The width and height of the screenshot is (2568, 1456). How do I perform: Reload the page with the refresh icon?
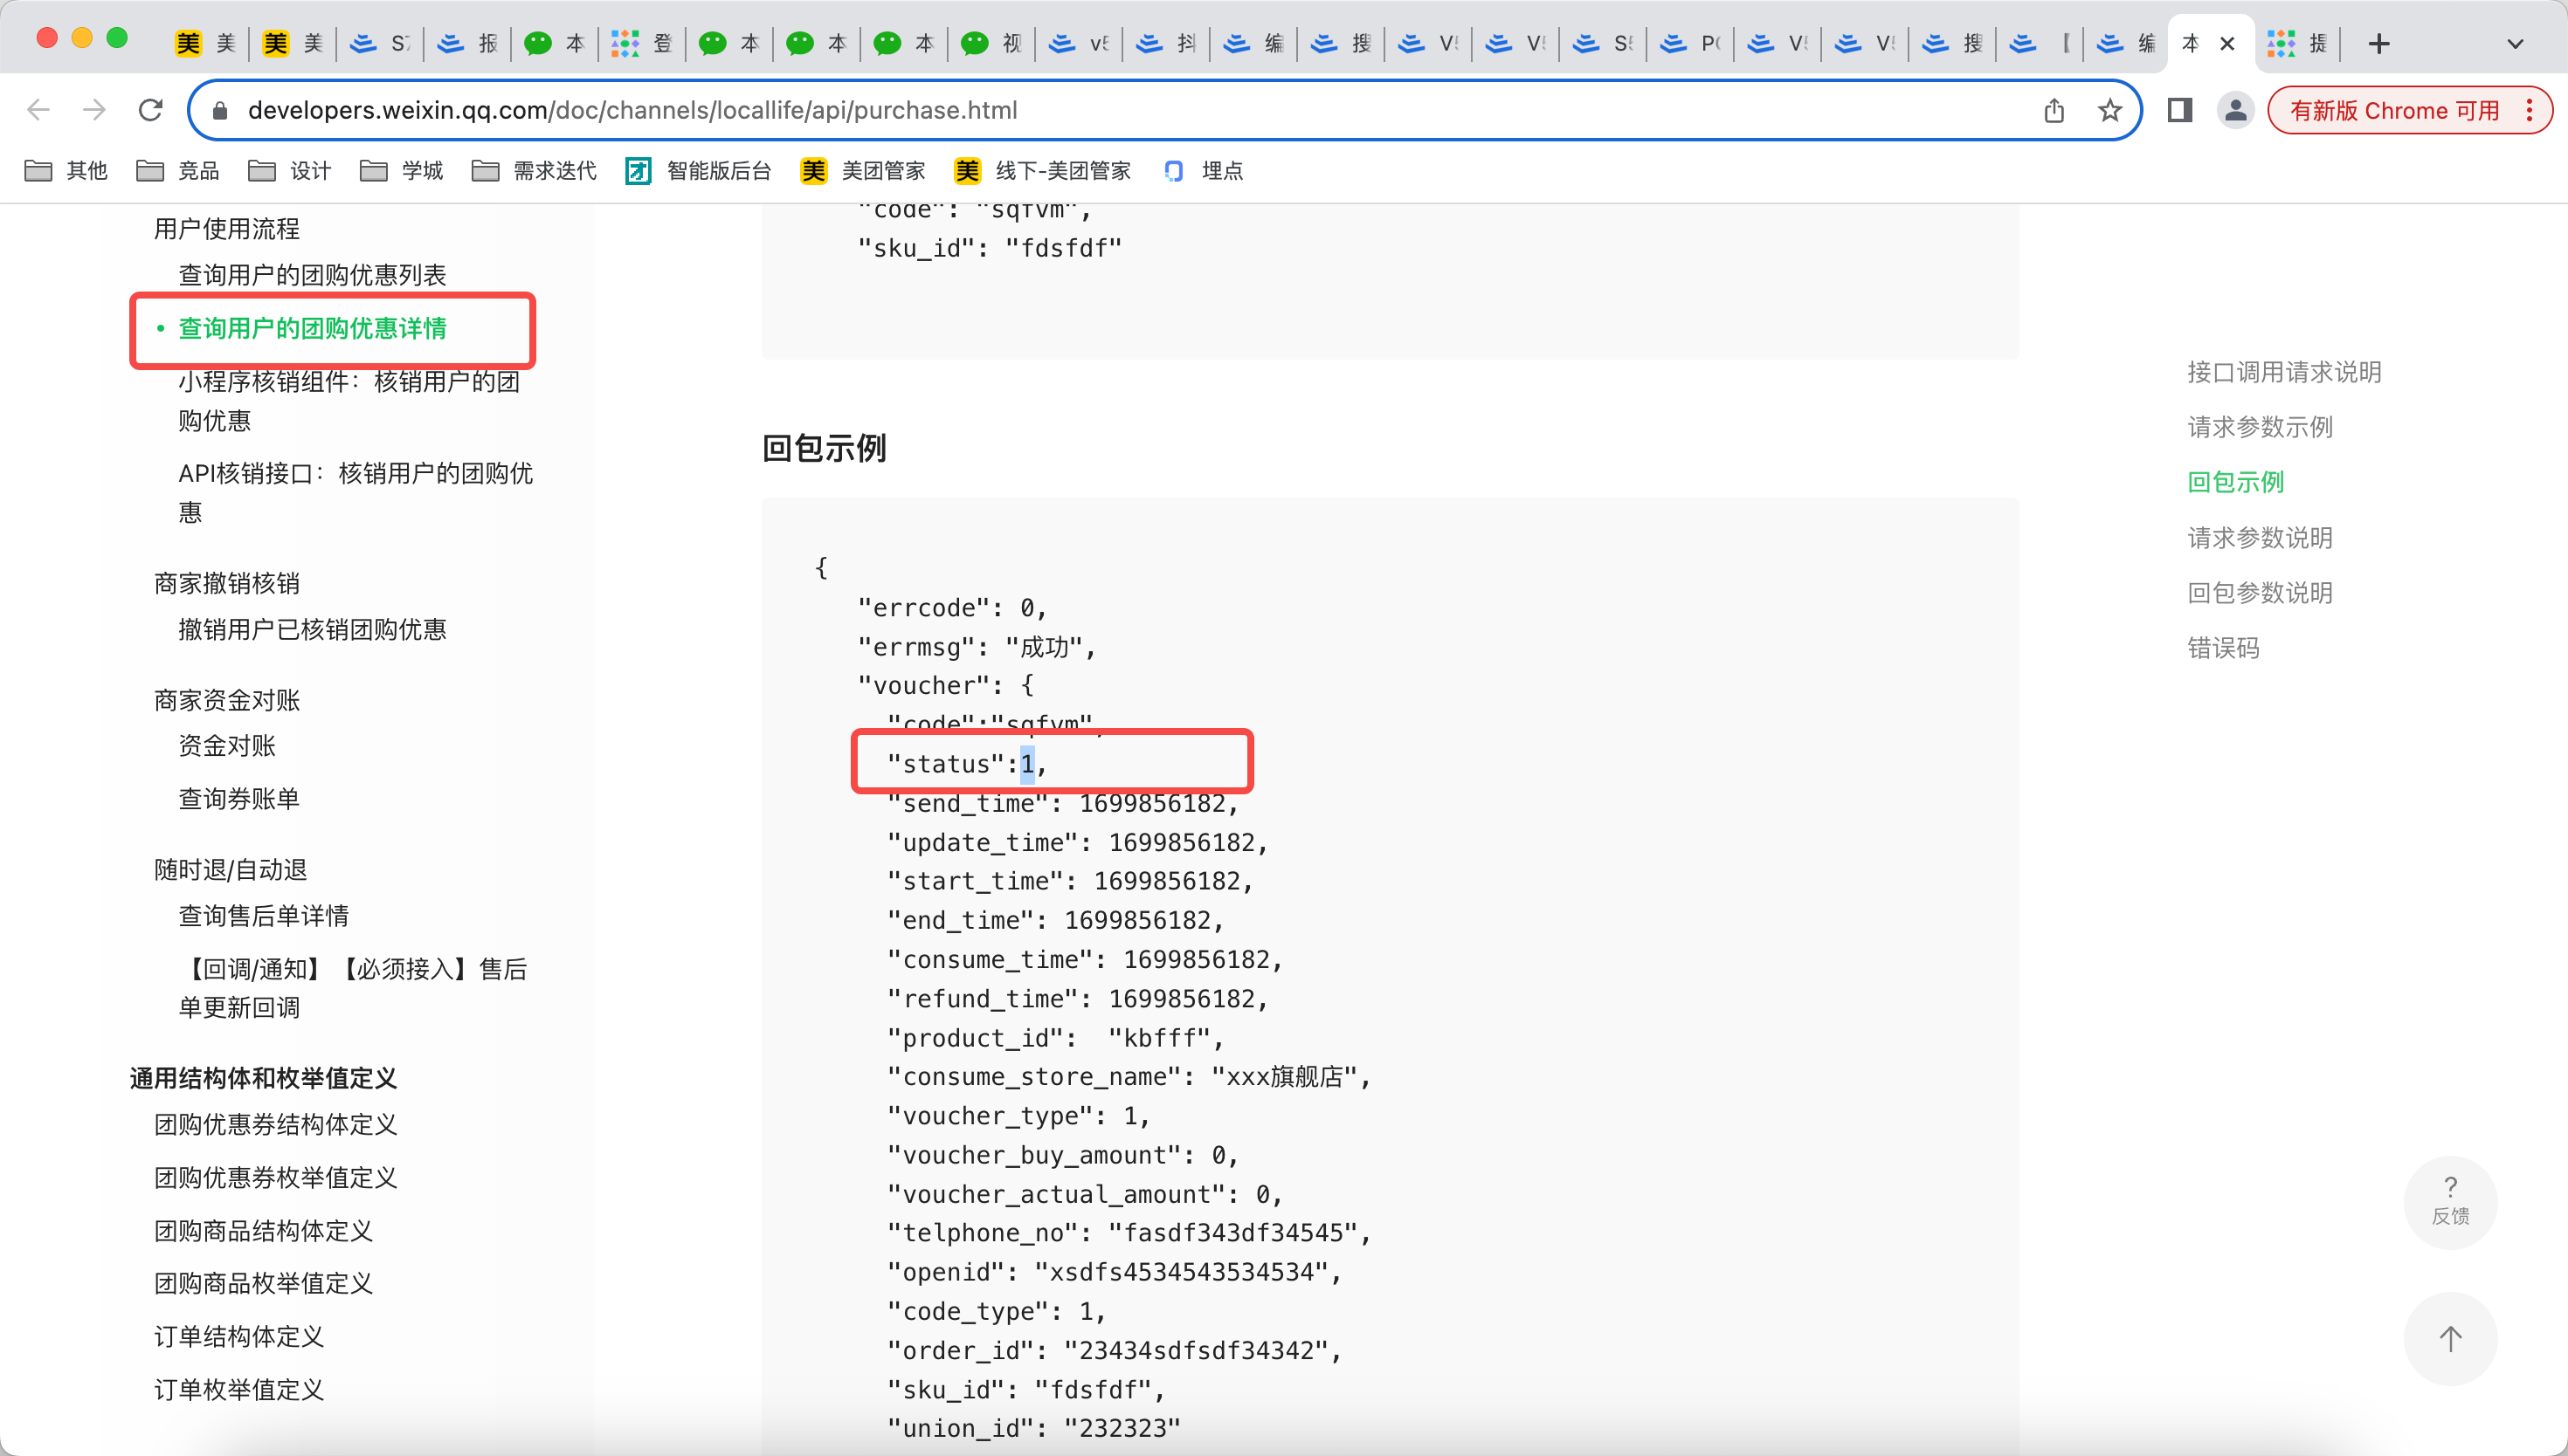[x=150, y=110]
